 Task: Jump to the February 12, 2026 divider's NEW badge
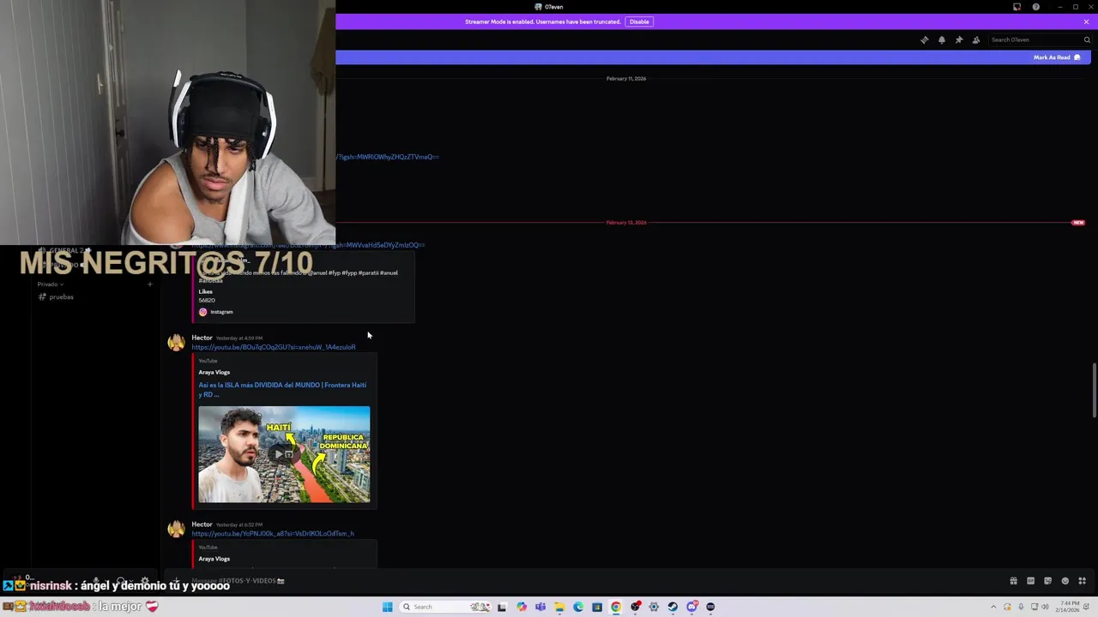click(1078, 223)
